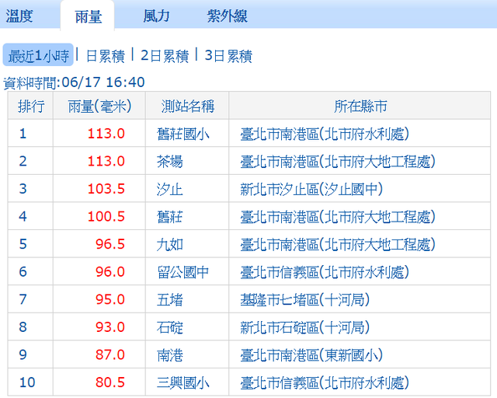This screenshot has width=497, height=398.
Task: Click the 雨量(毫米) column header
Action: (x=99, y=106)
